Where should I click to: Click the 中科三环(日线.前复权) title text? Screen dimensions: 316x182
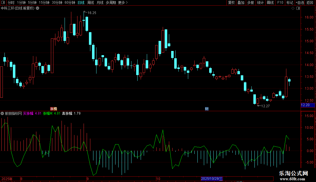click(18, 8)
